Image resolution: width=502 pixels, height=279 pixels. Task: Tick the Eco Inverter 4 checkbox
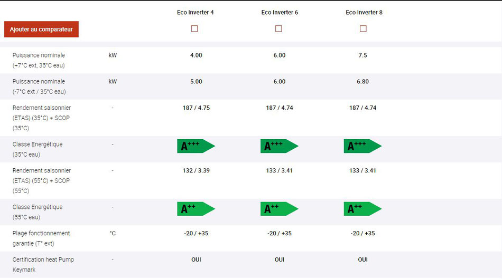click(194, 29)
